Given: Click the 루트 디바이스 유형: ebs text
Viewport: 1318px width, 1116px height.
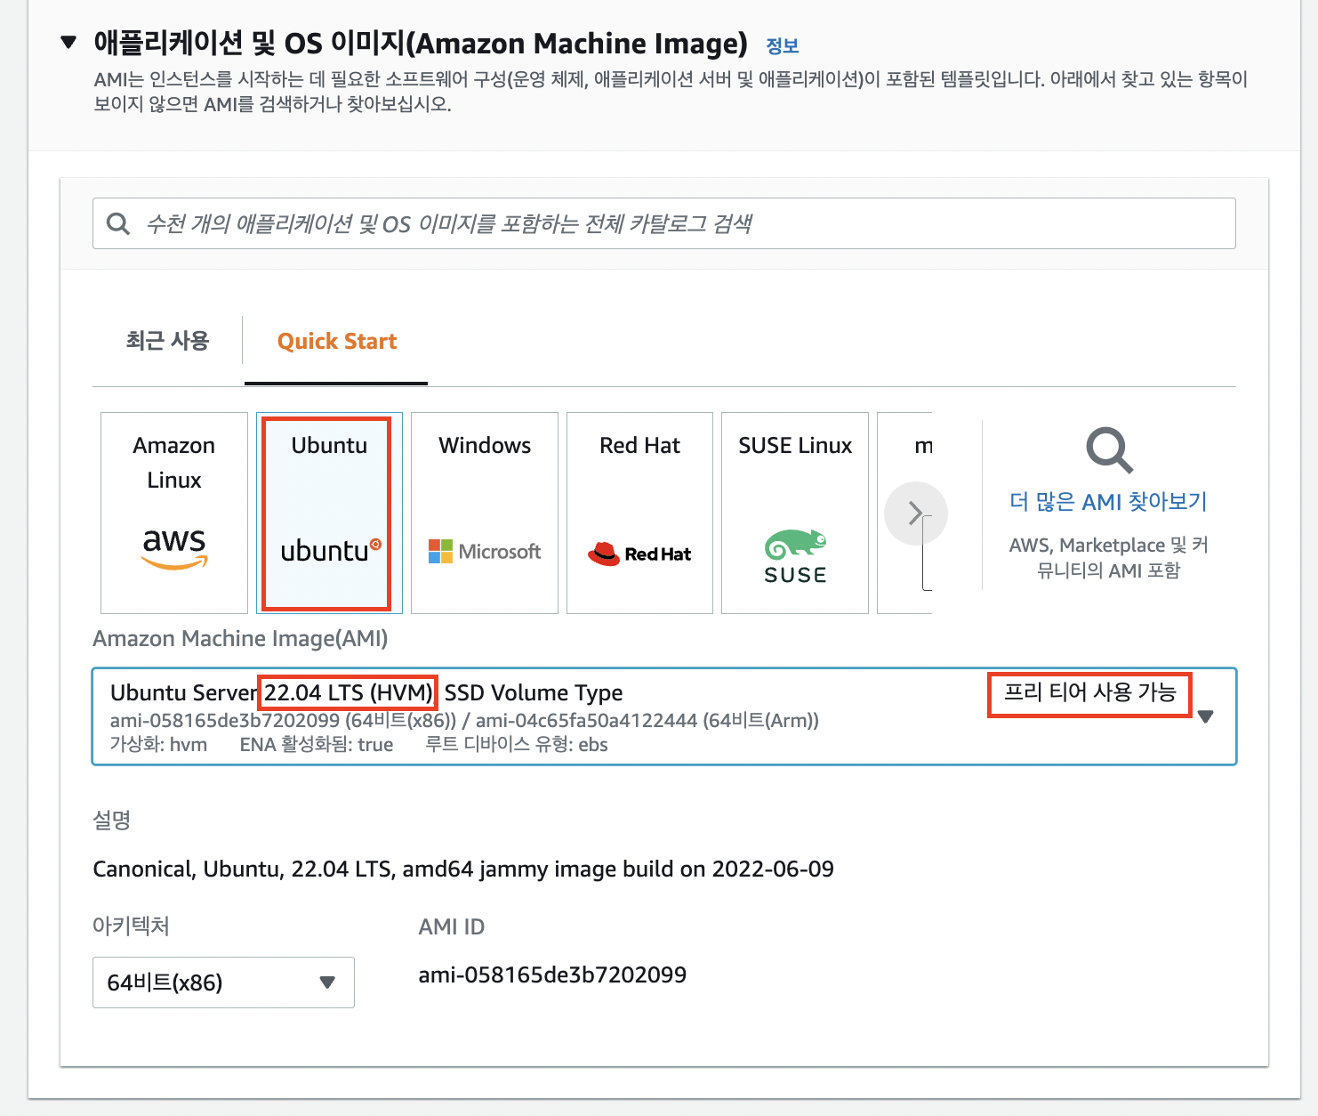Looking at the screenshot, I should 517,745.
